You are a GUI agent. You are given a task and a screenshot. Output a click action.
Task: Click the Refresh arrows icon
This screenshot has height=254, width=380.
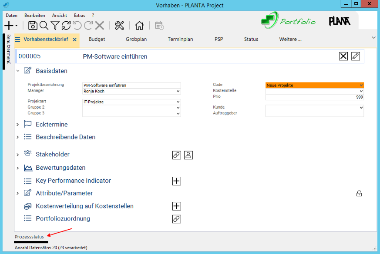click(66, 25)
